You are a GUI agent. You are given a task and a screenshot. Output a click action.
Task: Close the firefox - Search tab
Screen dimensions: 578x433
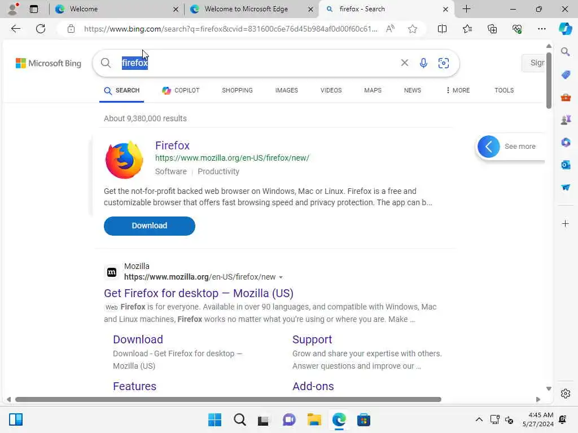pyautogui.click(x=445, y=9)
